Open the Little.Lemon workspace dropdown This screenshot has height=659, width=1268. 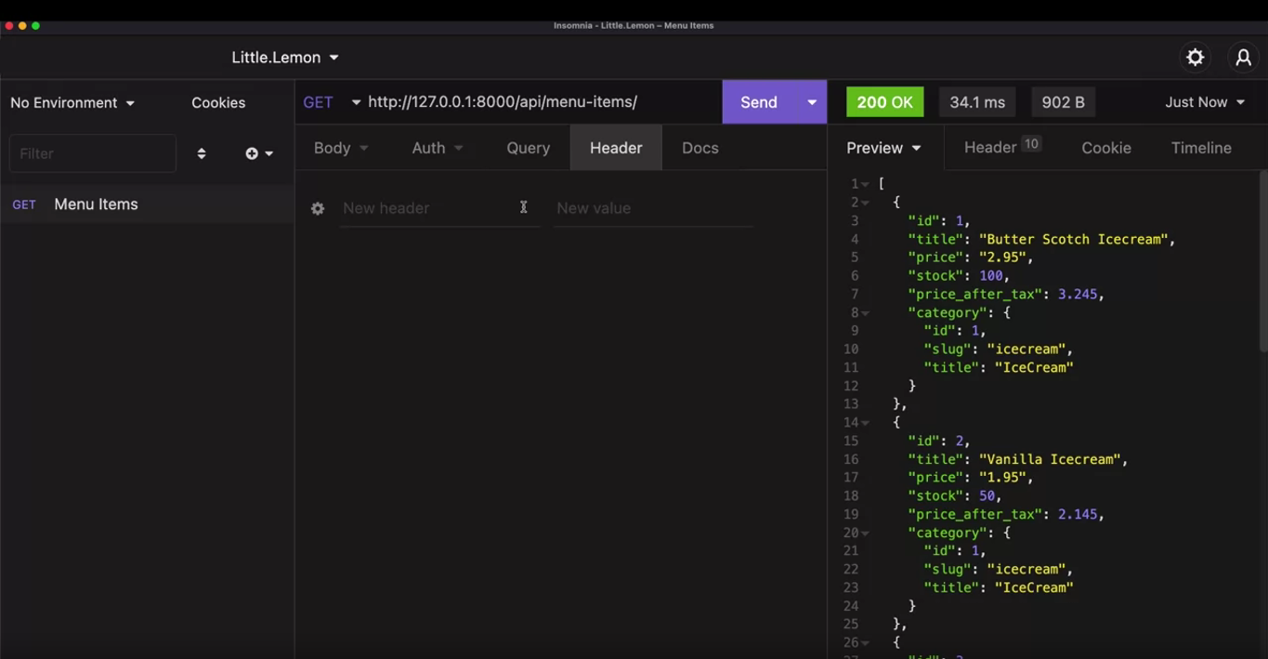pyautogui.click(x=284, y=58)
